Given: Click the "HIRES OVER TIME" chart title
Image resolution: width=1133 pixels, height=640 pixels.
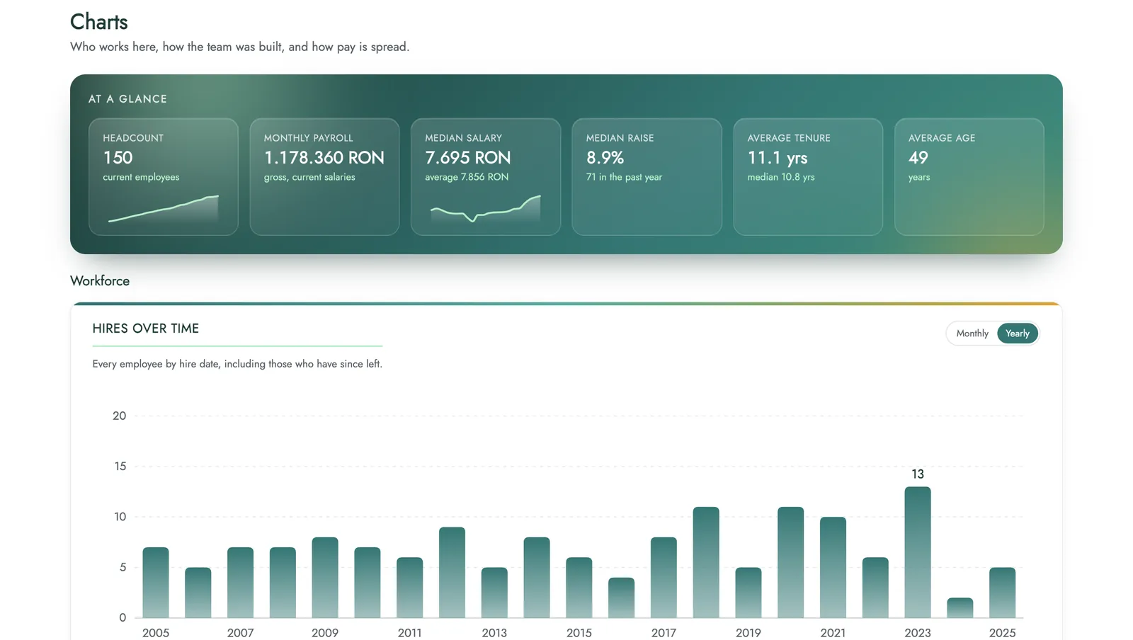Looking at the screenshot, I should tap(146, 328).
